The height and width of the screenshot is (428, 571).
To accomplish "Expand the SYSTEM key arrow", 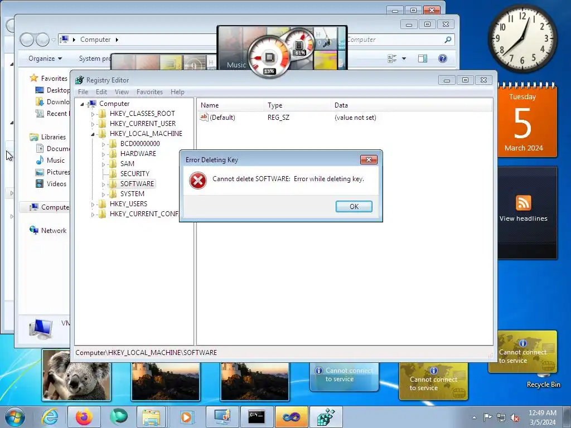I will pos(103,194).
